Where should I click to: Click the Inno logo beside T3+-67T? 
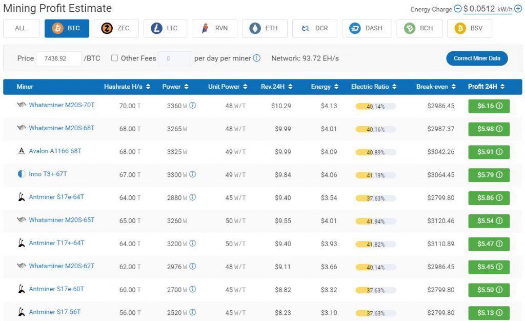(x=22, y=174)
